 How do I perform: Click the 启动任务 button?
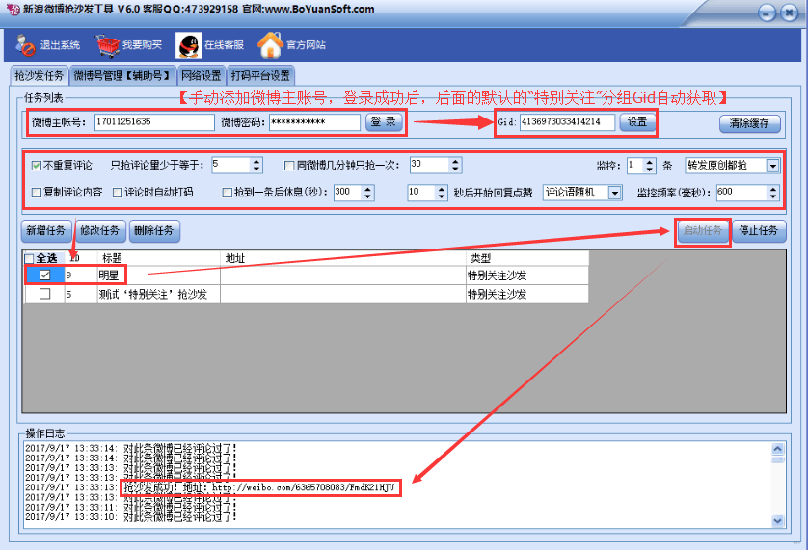(x=702, y=231)
